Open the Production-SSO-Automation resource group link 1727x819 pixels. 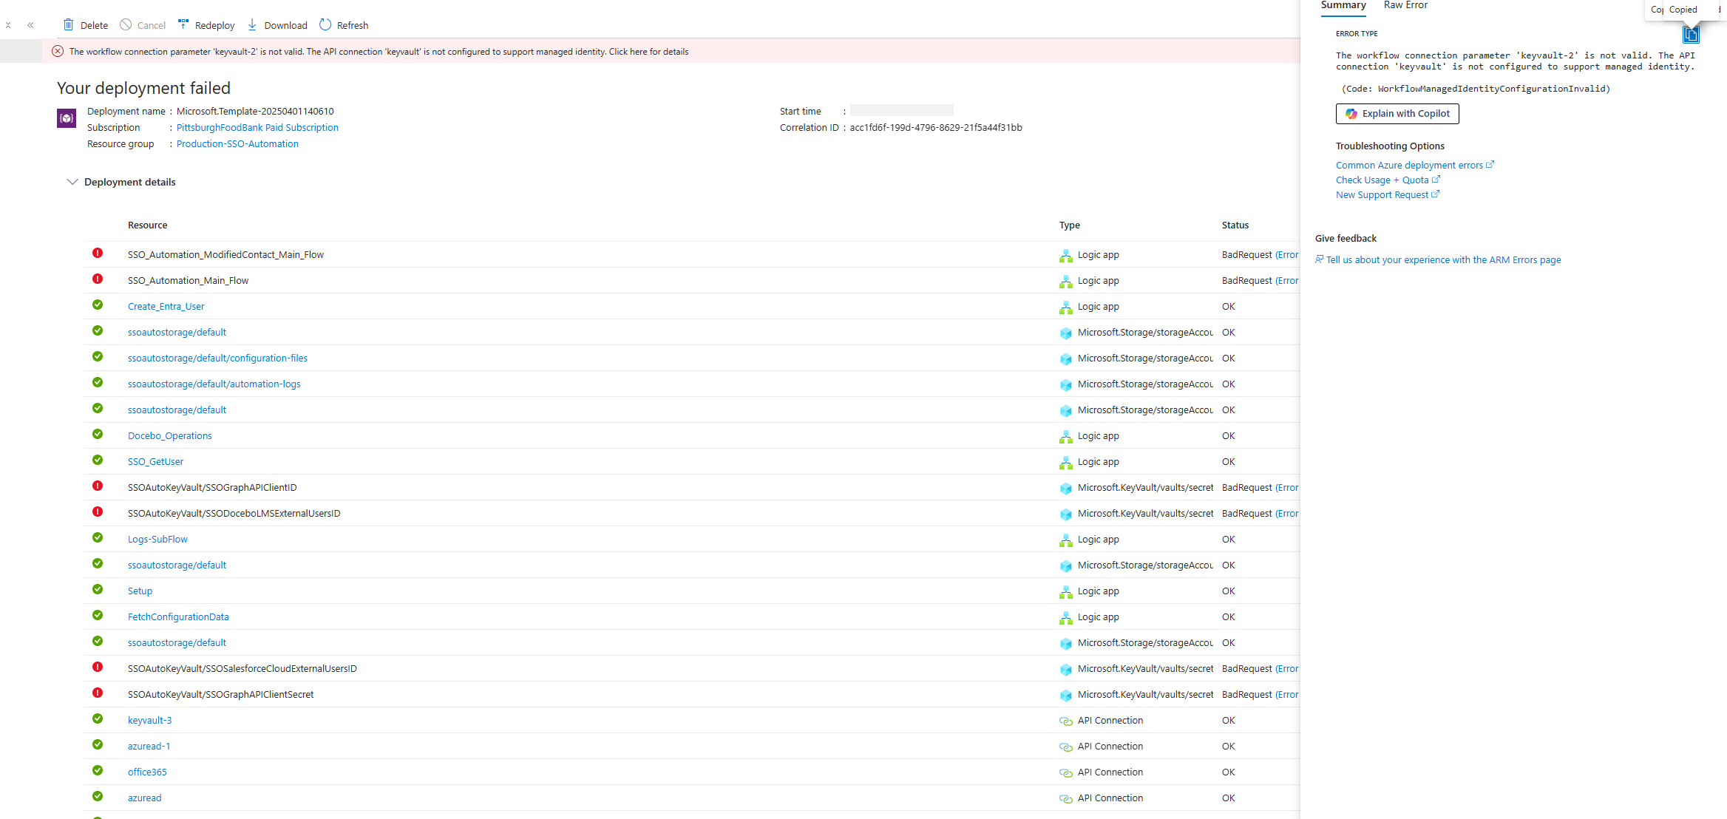click(x=237, y=144)
